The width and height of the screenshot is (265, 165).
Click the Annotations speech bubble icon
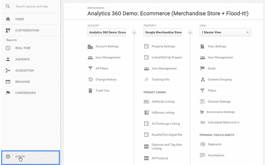point(202,155)
